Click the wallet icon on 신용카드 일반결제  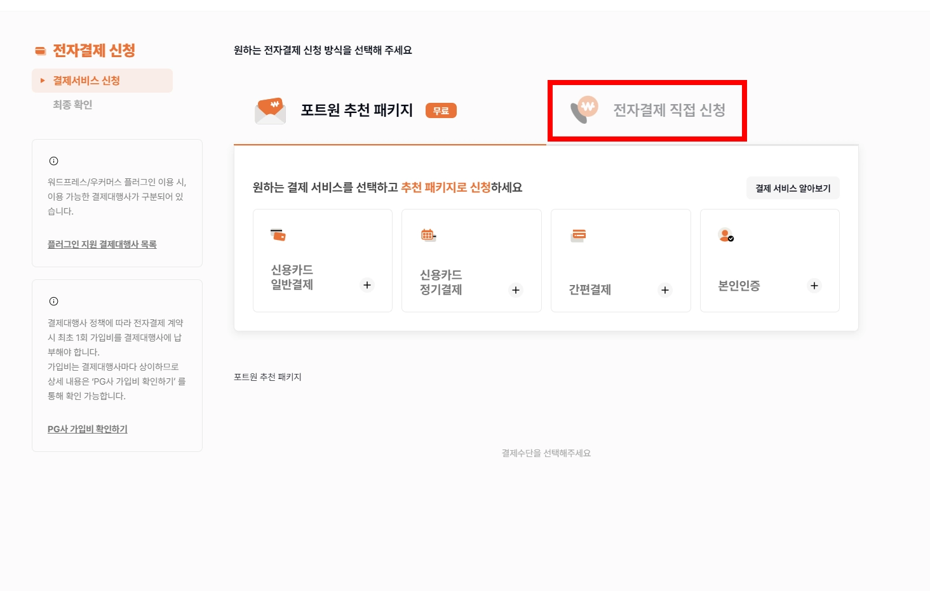click(x=278, y=235)
